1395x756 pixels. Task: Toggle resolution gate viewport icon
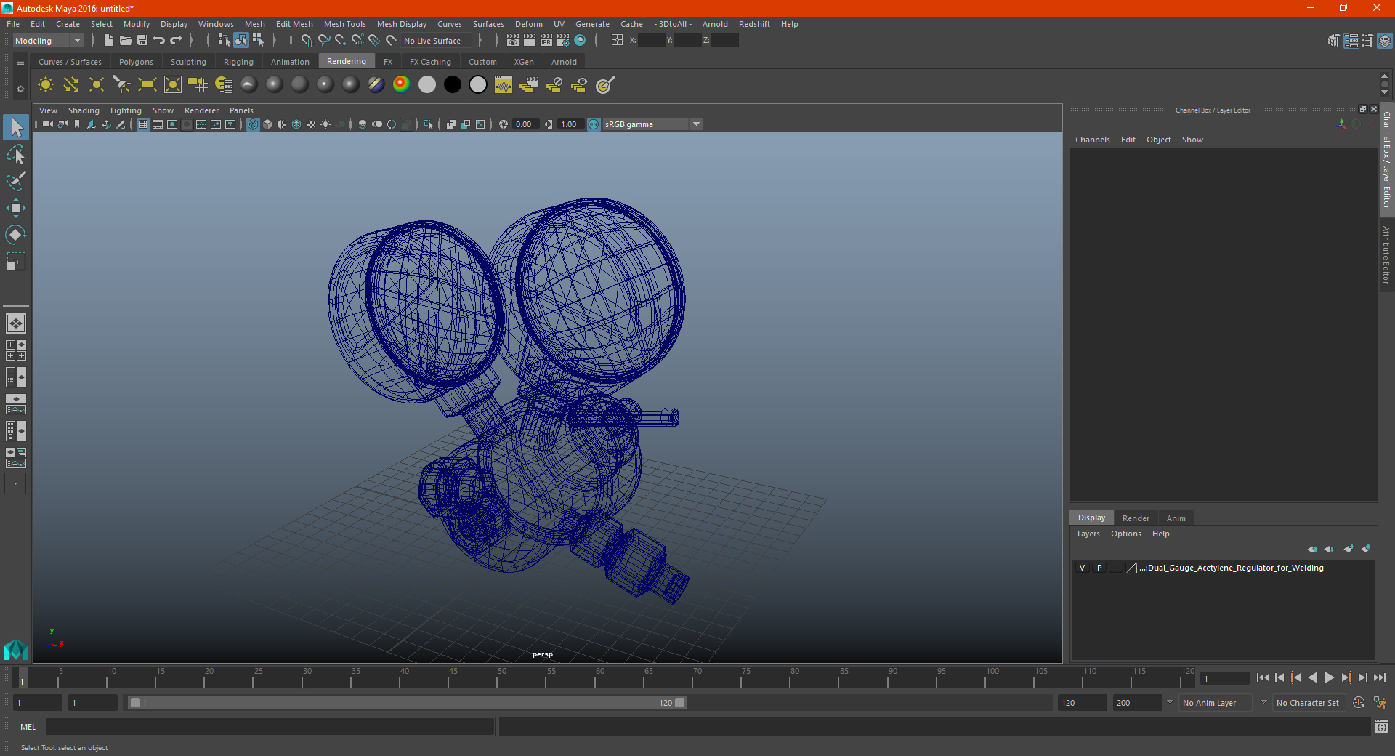tap(172, 124)
